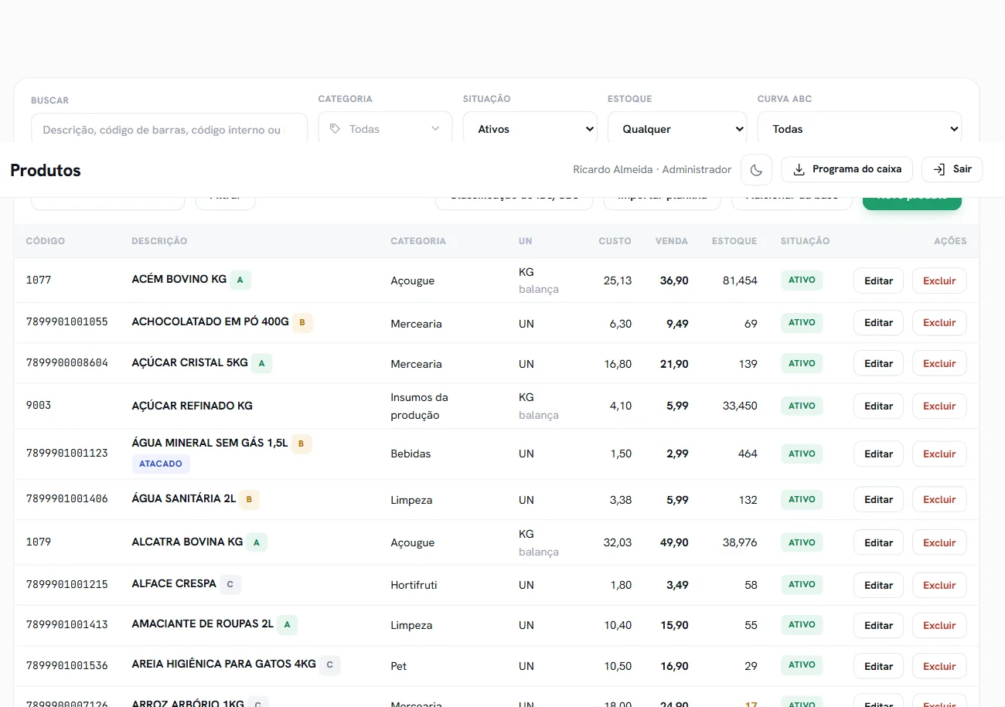The width and height of the screenshot is (1005, 707).
Task: Click ATIVO status badge for ALCATRA BOVINA KG
Action: 802,542
